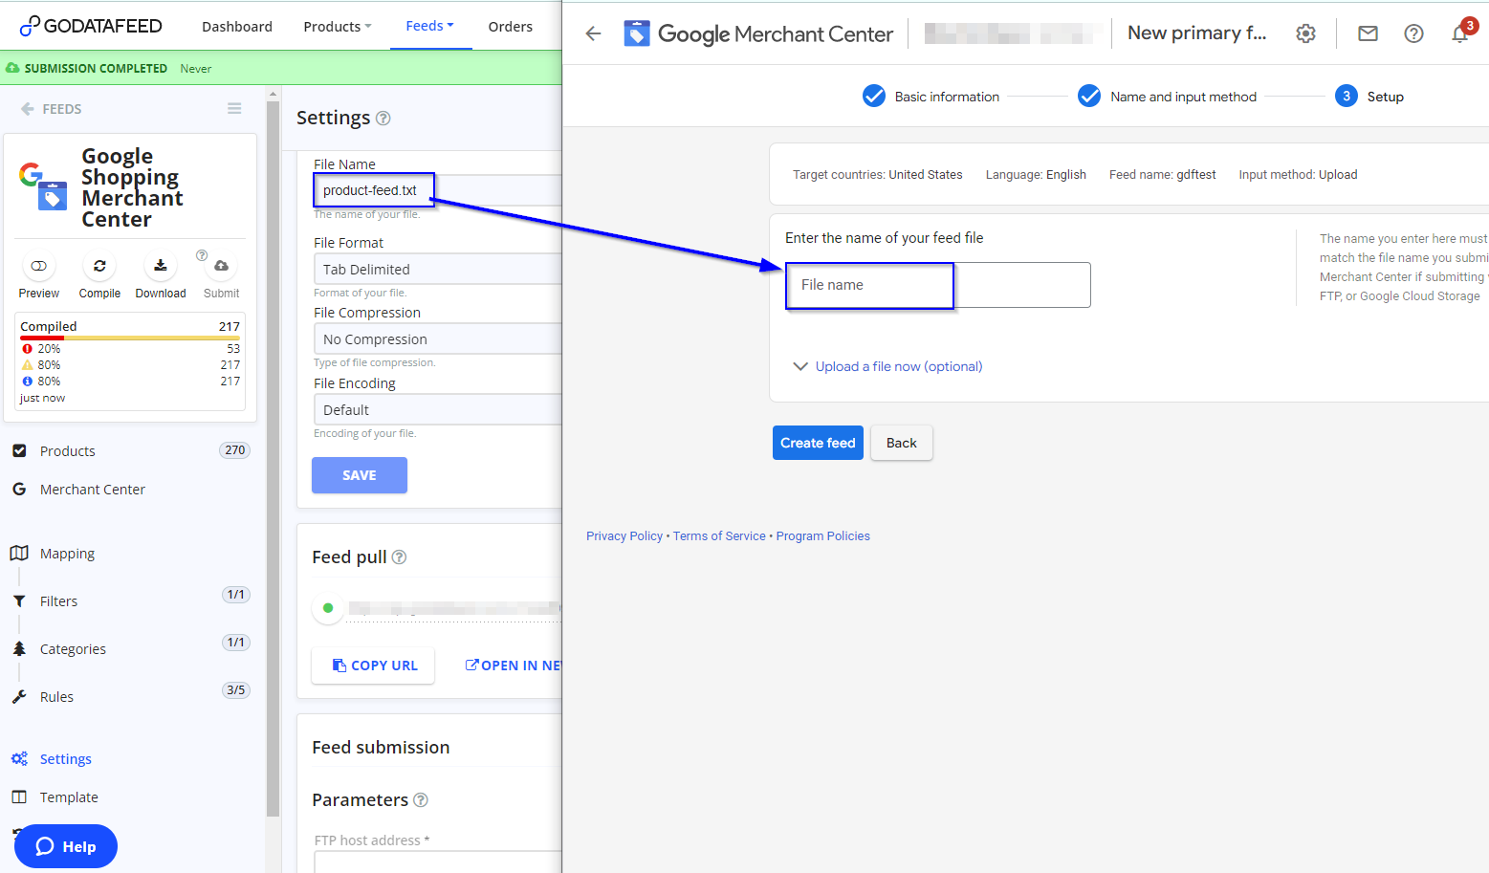Open Template in the sidebar
The width and height of the screenshot is (1489, 873).
(x=69, y=797)
